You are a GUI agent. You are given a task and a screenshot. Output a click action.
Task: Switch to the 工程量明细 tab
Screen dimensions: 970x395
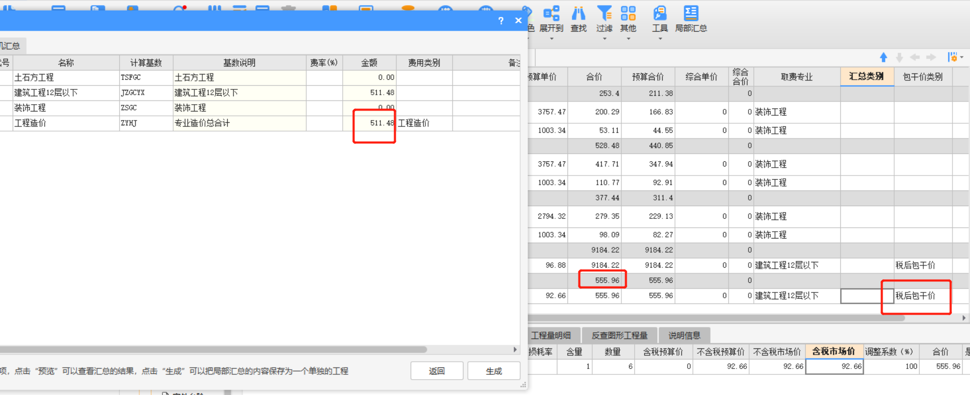coord(551,335)
